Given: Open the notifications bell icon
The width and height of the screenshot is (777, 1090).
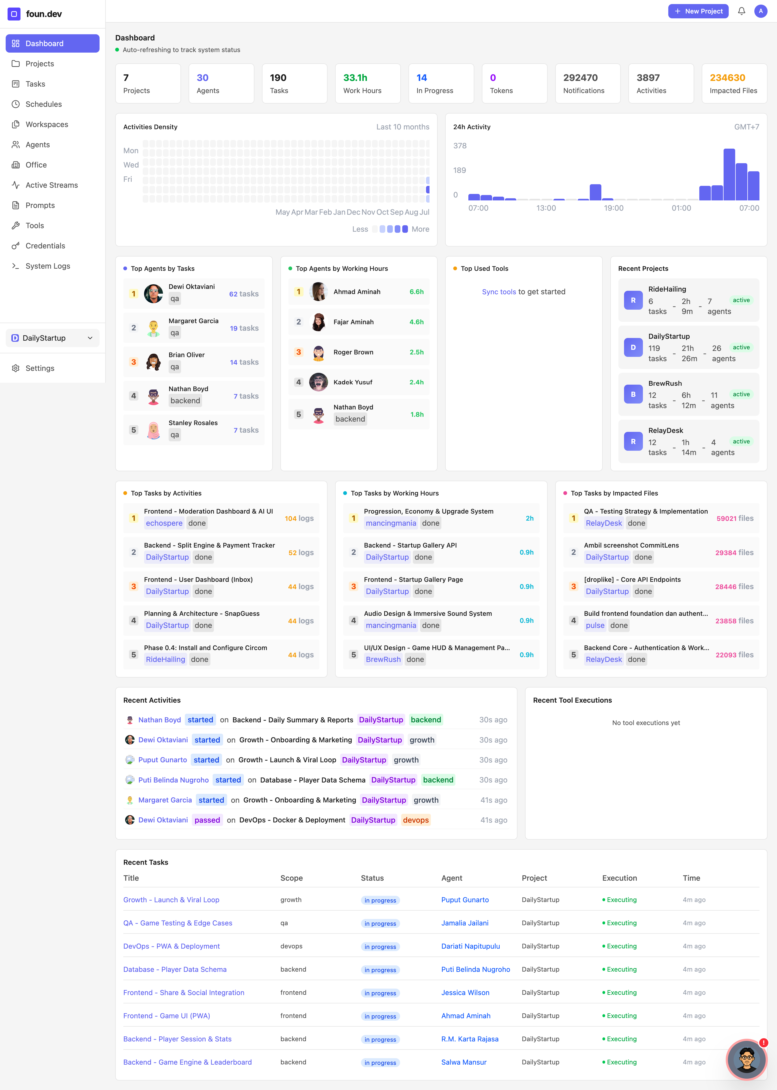Looking at the screenshot, I should pyautogui.click(x=741, y=11).
